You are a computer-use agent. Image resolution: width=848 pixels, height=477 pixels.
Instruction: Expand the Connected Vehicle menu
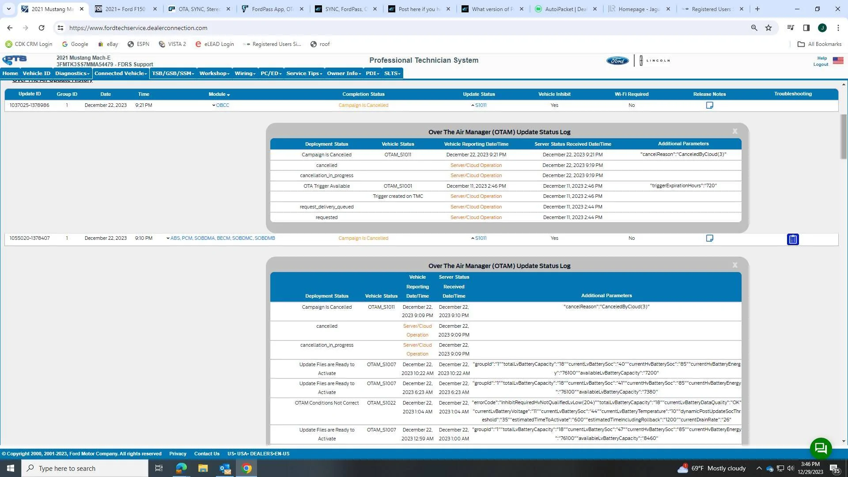coord(120,73)
